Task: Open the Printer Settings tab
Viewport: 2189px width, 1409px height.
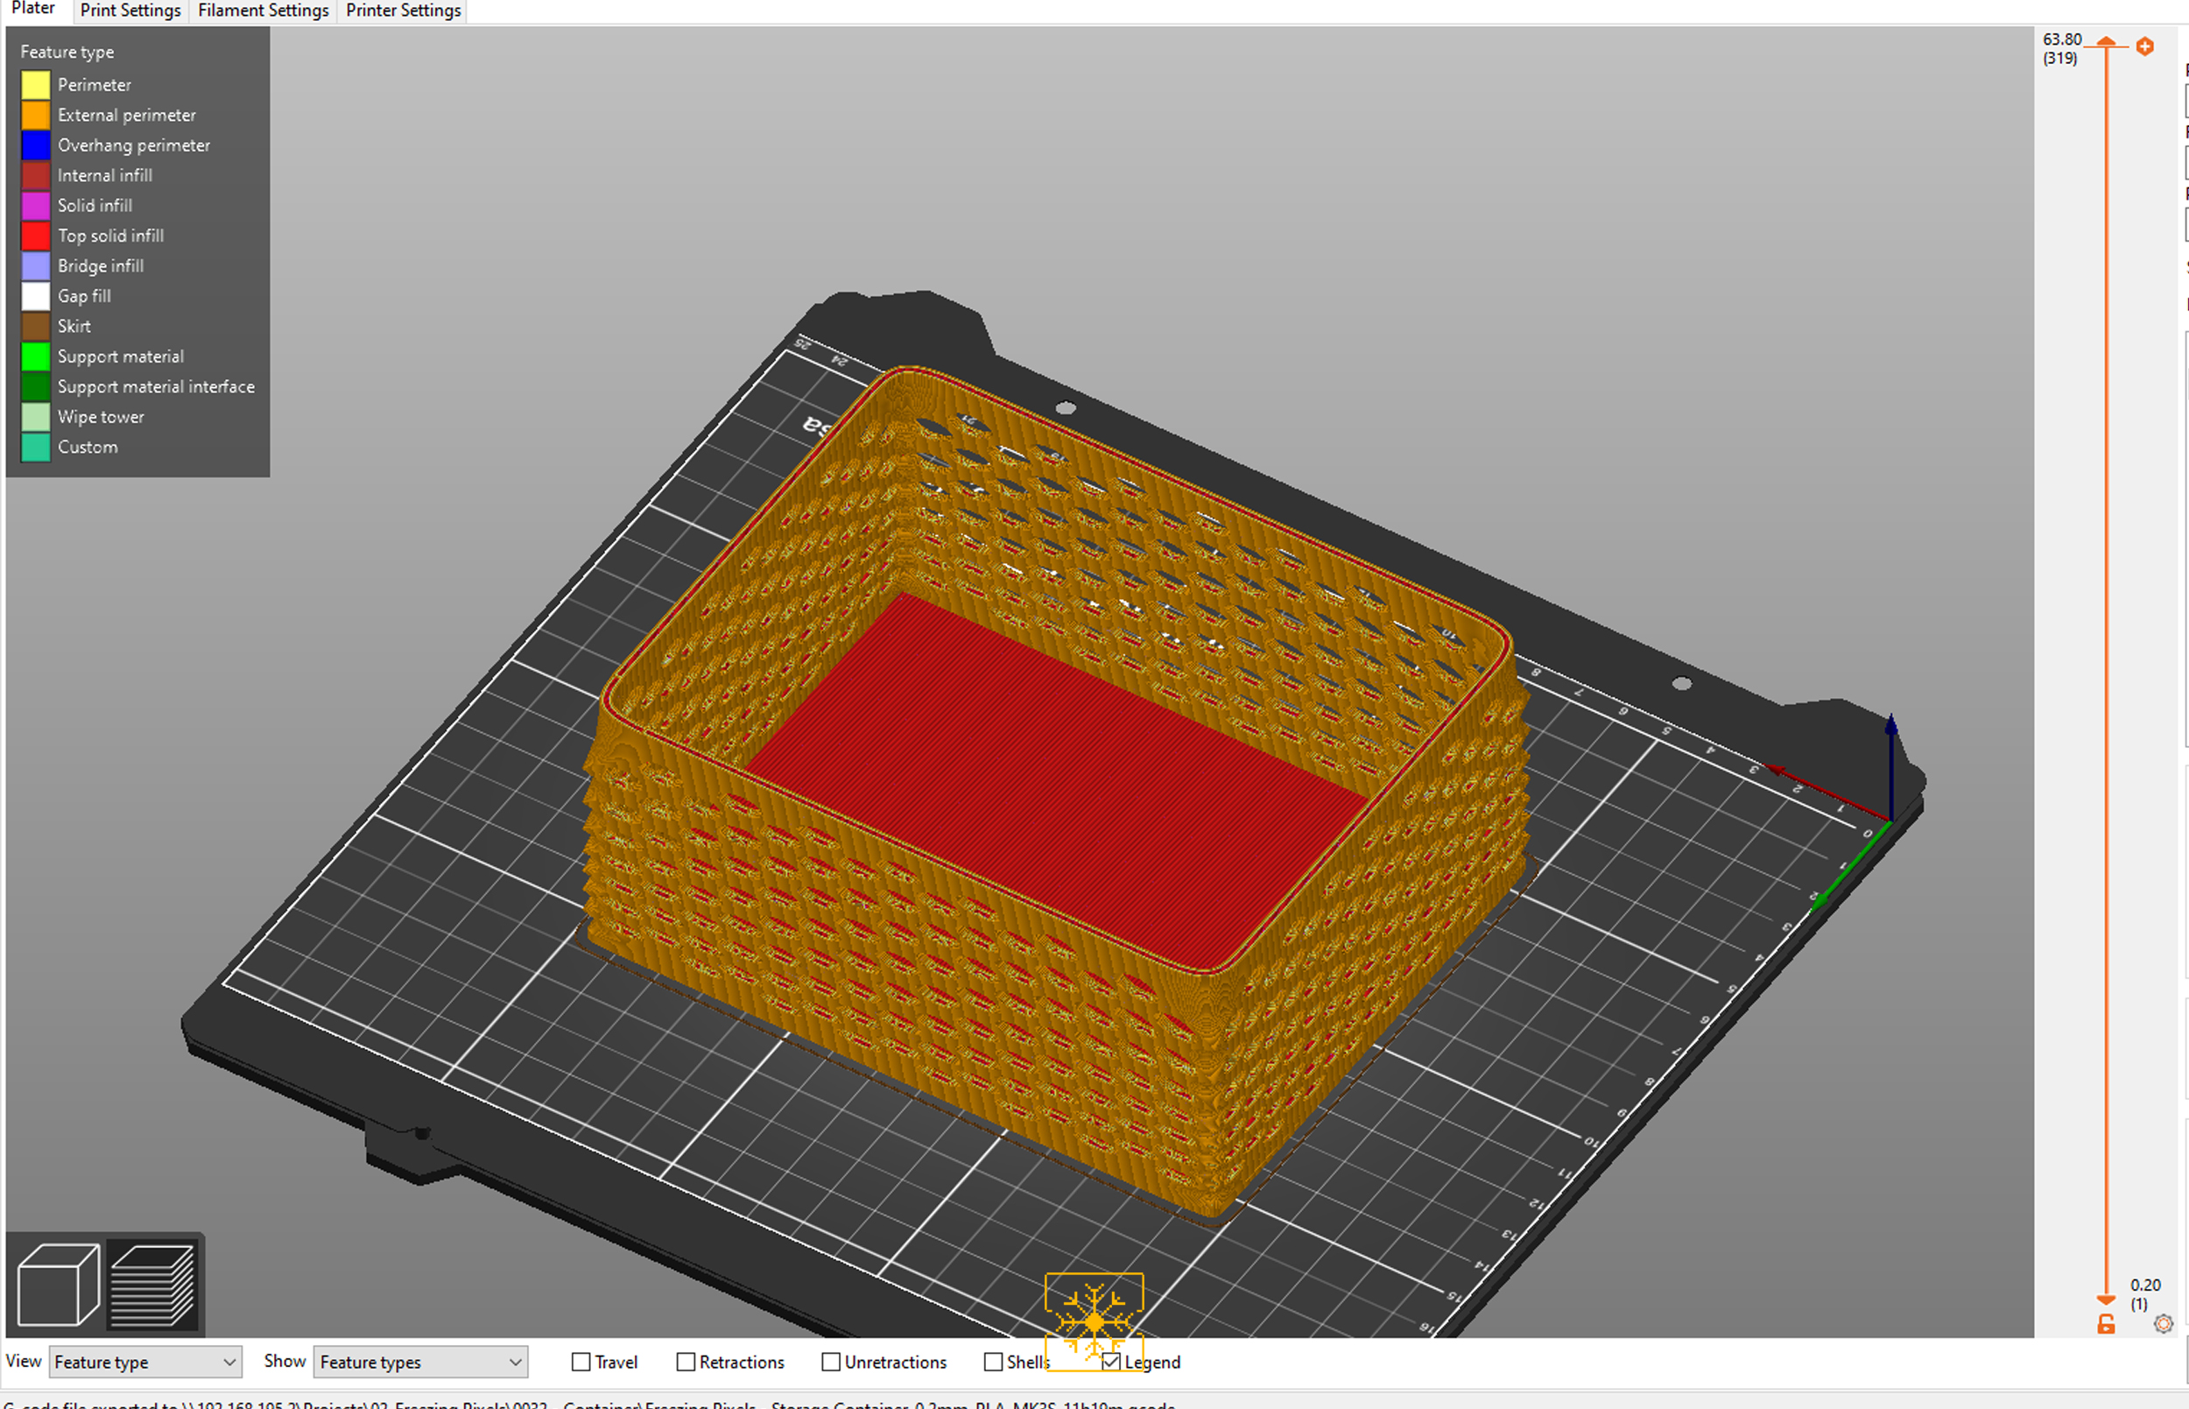Action: pos(404,10)
